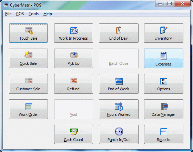
Task: Click the Work In Progress clock icon
Action: 74,31
